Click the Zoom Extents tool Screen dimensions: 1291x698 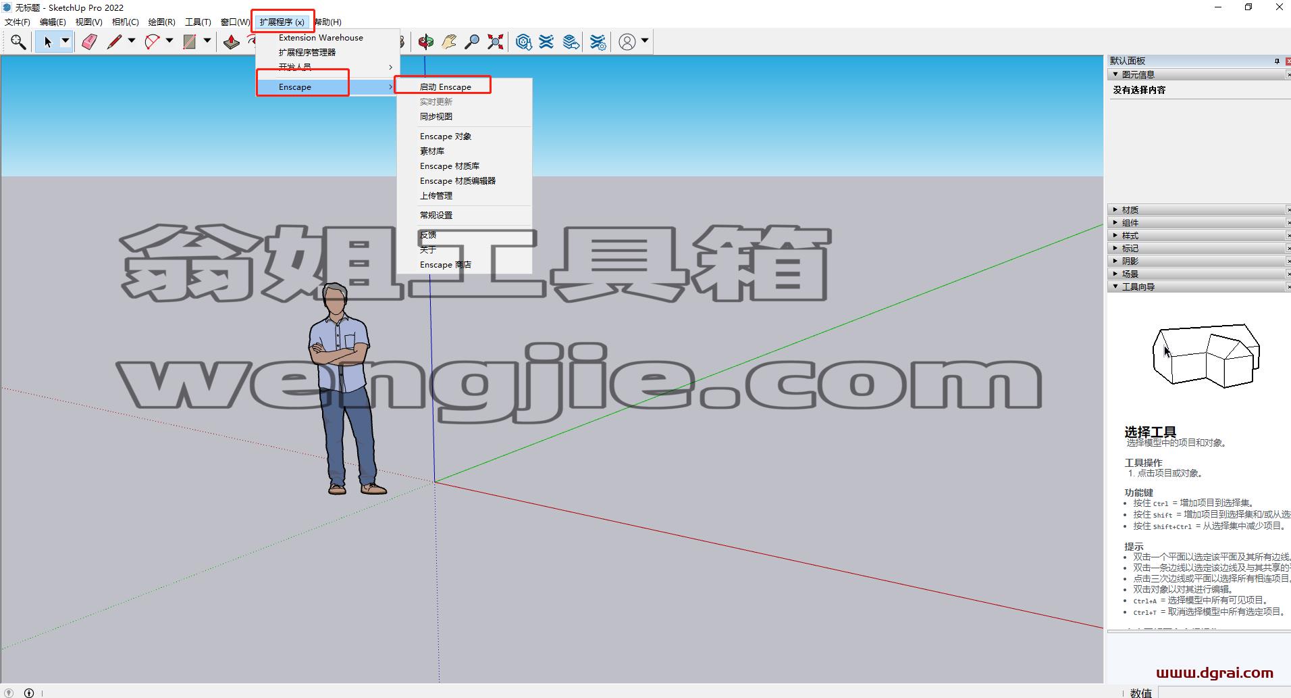coord(496,42)
